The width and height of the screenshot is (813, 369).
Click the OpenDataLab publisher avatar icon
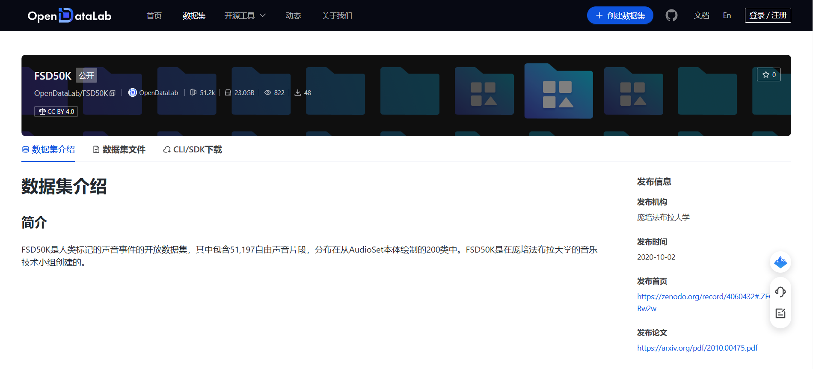click(133, 92)
